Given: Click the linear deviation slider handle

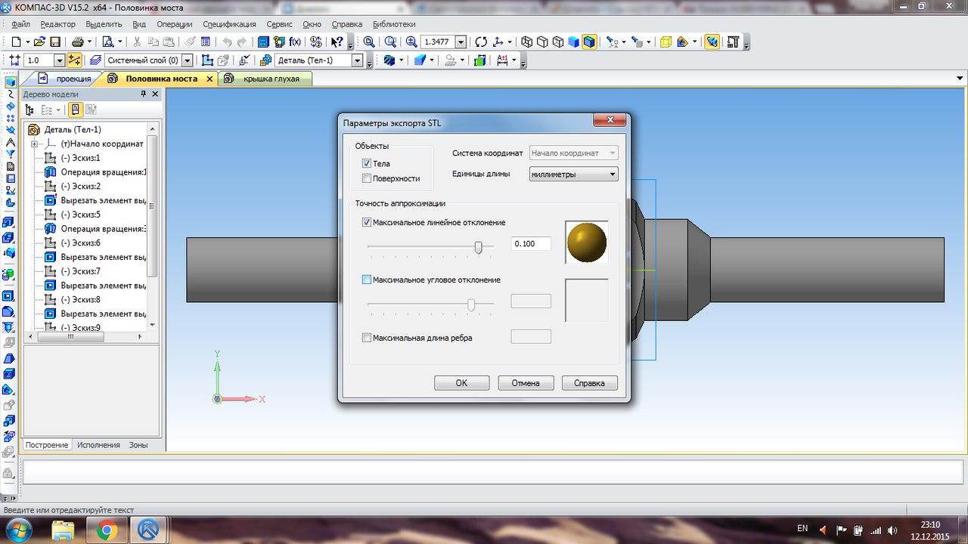Looking at the screenshot, I should (478, 247).
